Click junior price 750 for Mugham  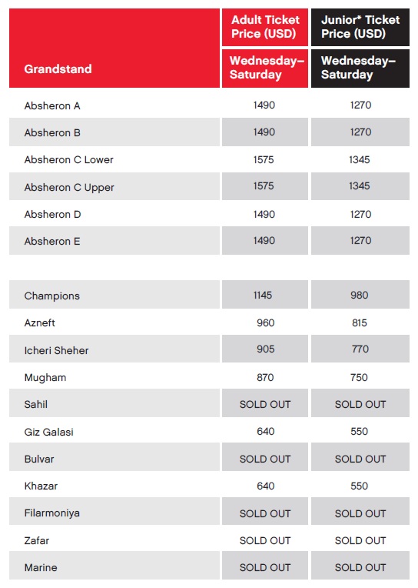[x=359, y=377]
